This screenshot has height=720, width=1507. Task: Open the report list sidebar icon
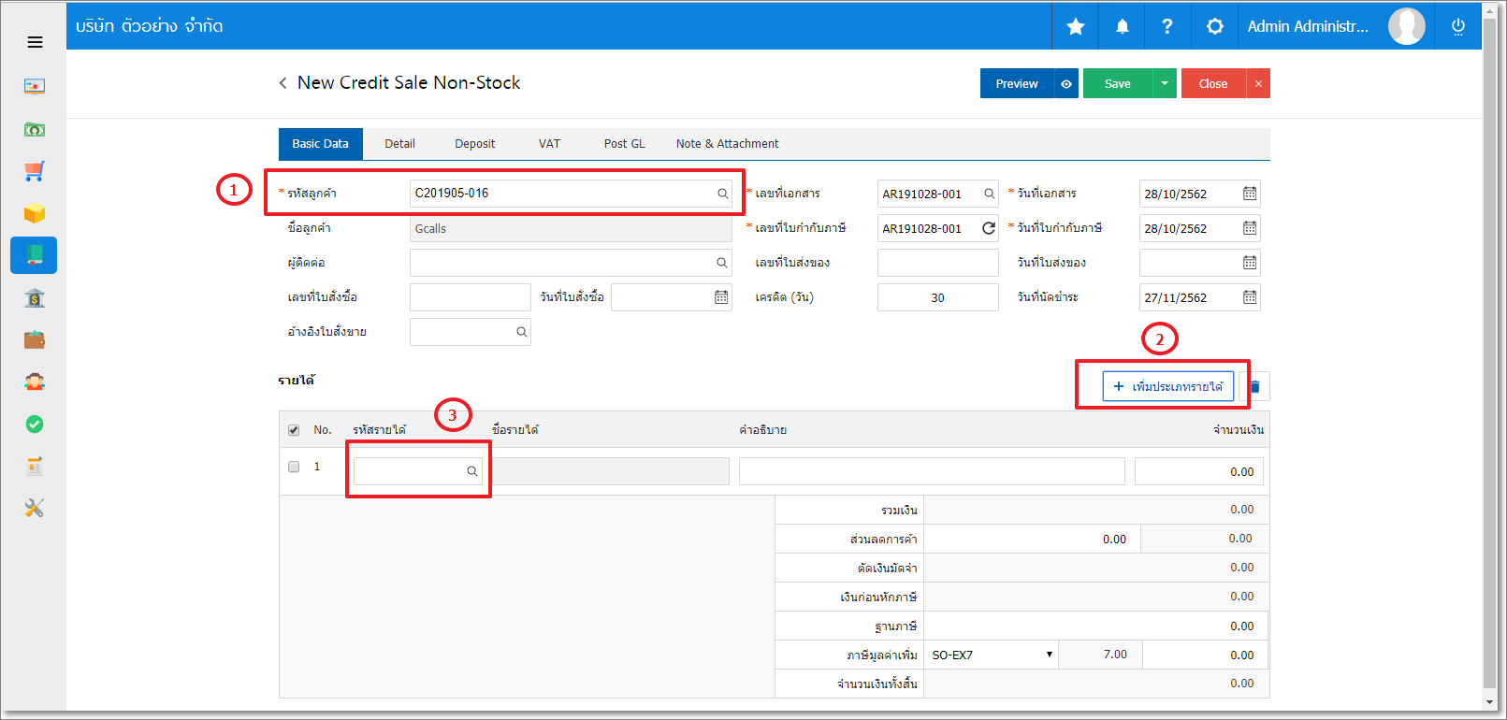pyautogui.click(x=35, y=466)
